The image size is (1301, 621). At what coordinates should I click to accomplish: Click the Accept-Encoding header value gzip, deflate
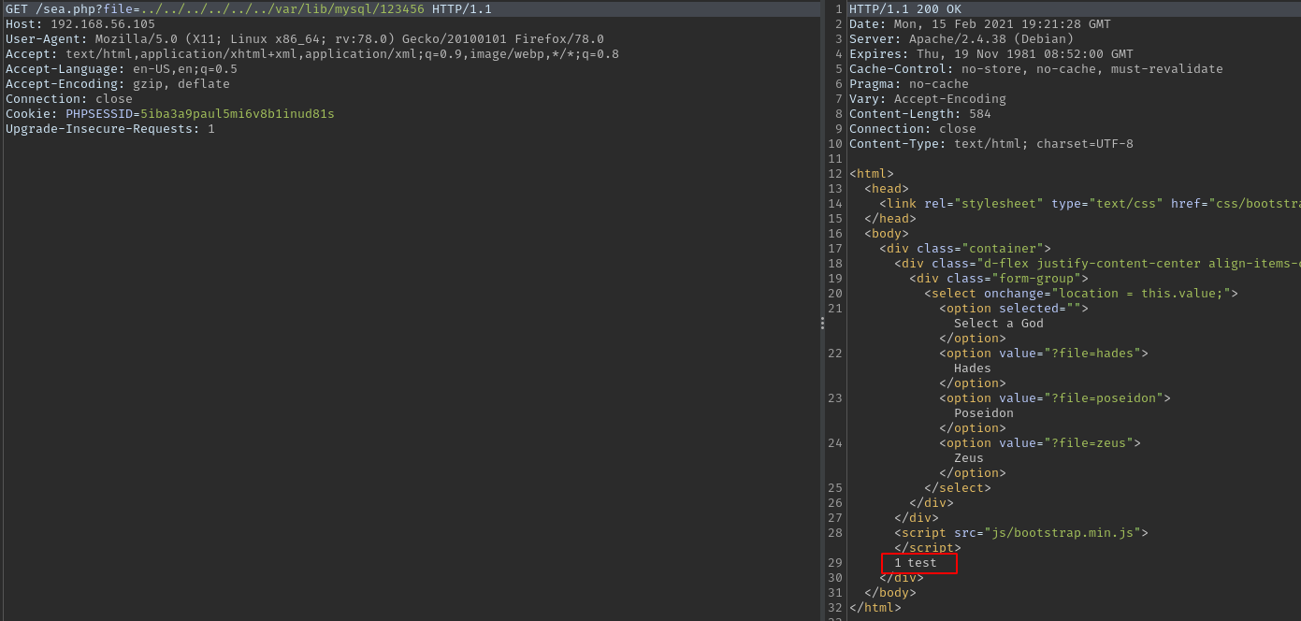[181, 84]
